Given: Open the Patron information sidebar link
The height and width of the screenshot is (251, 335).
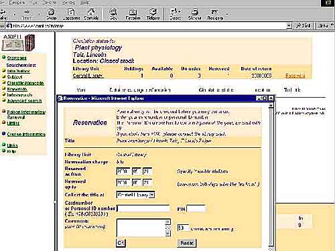Looking at the screenshot, I should (x=26, y=112).
